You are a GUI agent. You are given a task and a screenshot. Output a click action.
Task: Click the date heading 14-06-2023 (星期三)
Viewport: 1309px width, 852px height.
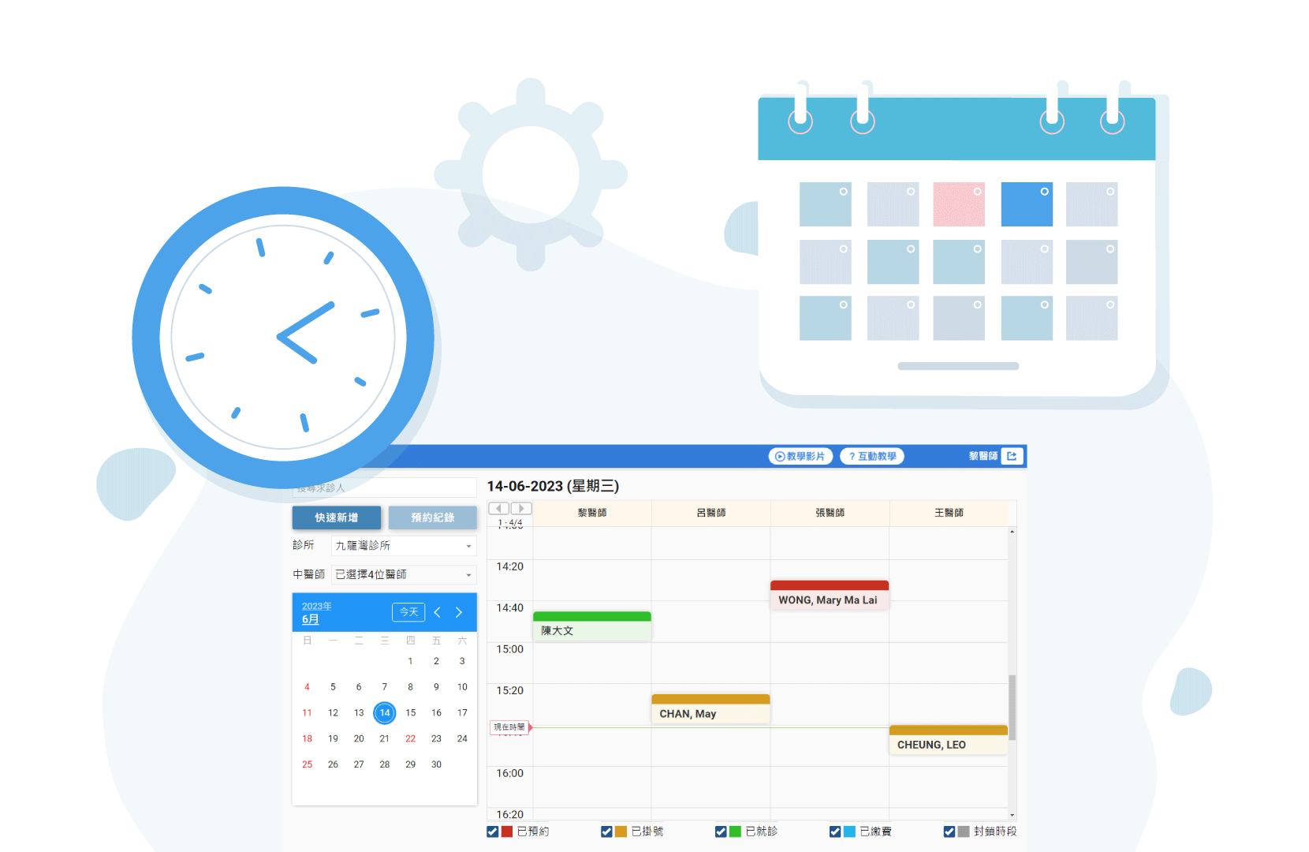point(553,486)
